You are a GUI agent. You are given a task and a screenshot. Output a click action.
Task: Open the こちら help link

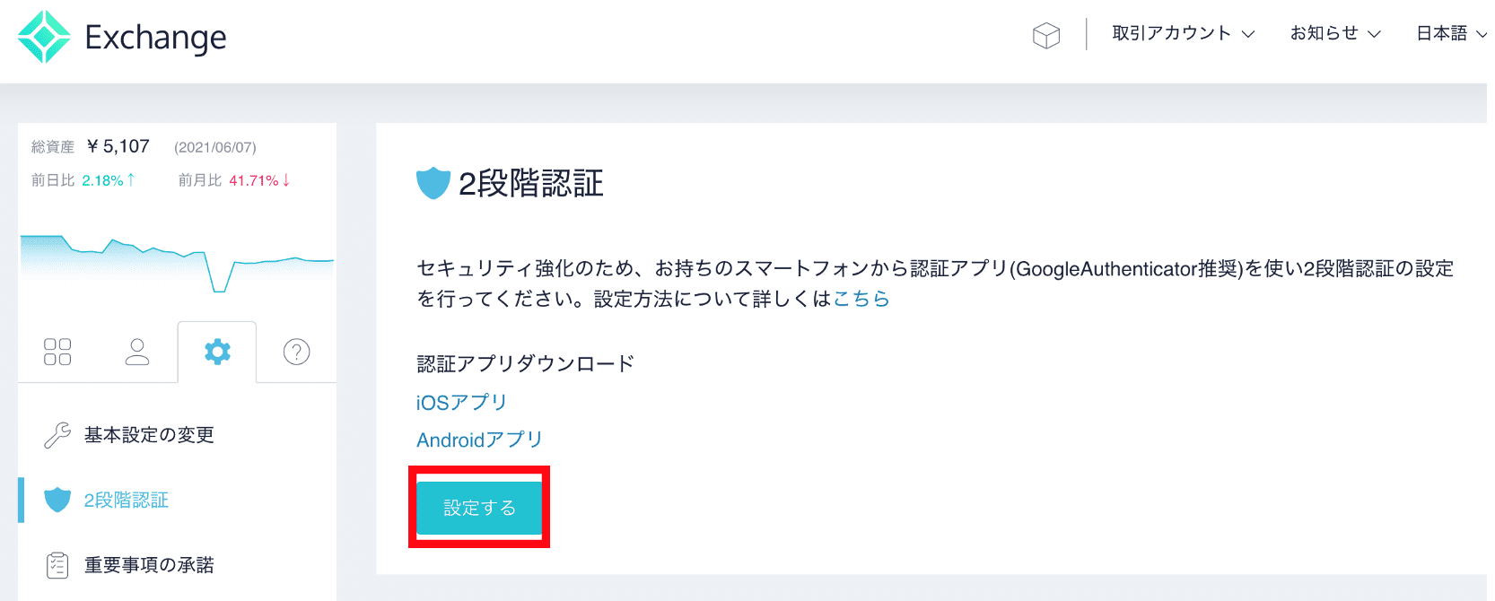[861, 299]
